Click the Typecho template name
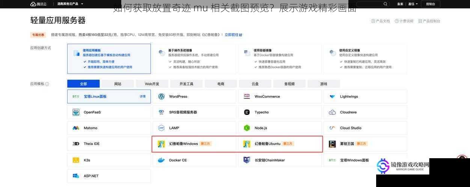 [x=262, y=112]
